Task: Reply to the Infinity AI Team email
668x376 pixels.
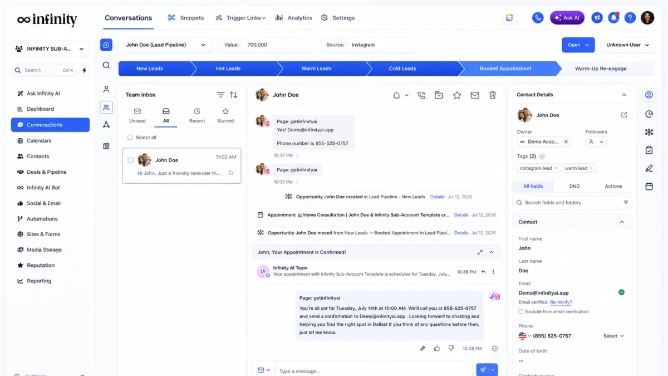Action: (x=484, y=272)
